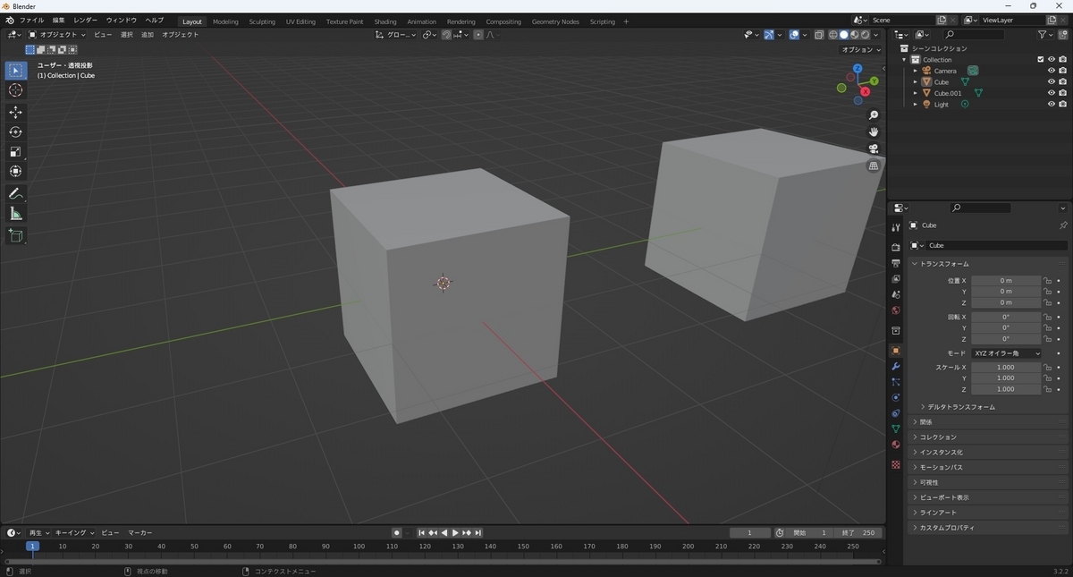The width and height of the screenshot is (1073, 577).
Task: Select the Measure tool in the toolbar
Action: (15, 213)
